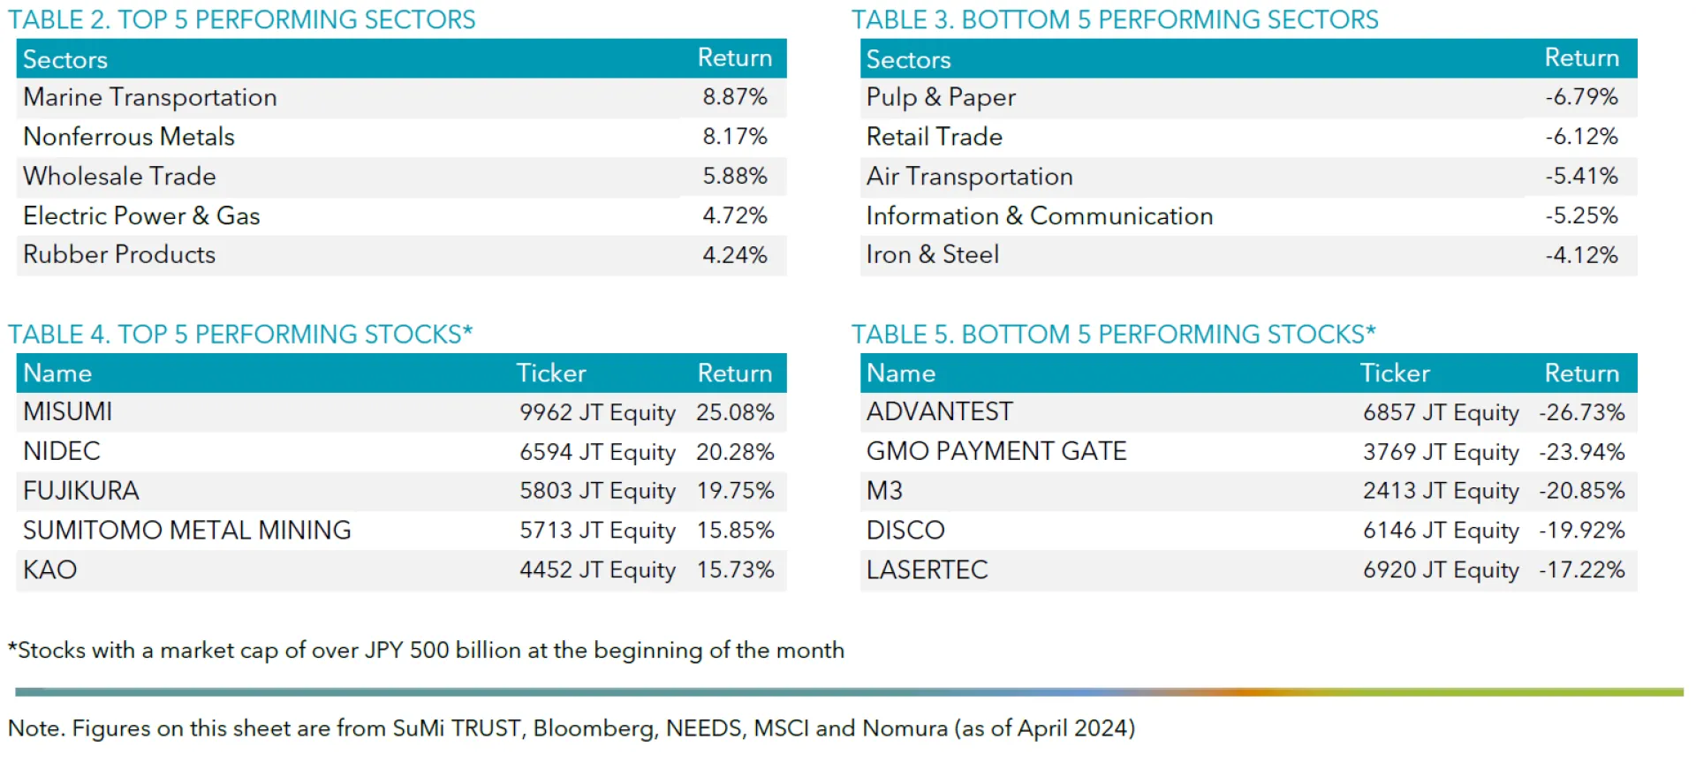Select the SUMITOMO METAL MINING stock name
This screenshot has width=1696, height=769.
tap(187, 531)
